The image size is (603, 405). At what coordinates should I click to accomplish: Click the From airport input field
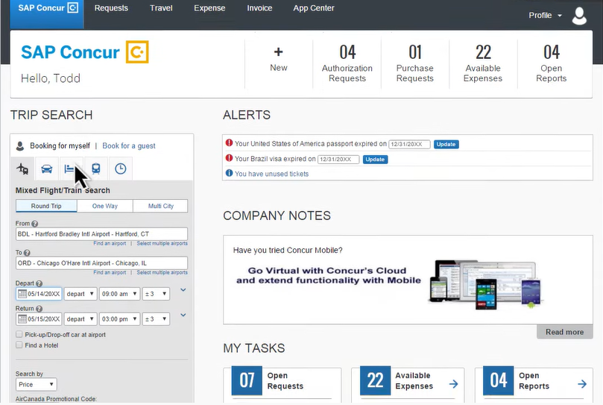[101, 234]
